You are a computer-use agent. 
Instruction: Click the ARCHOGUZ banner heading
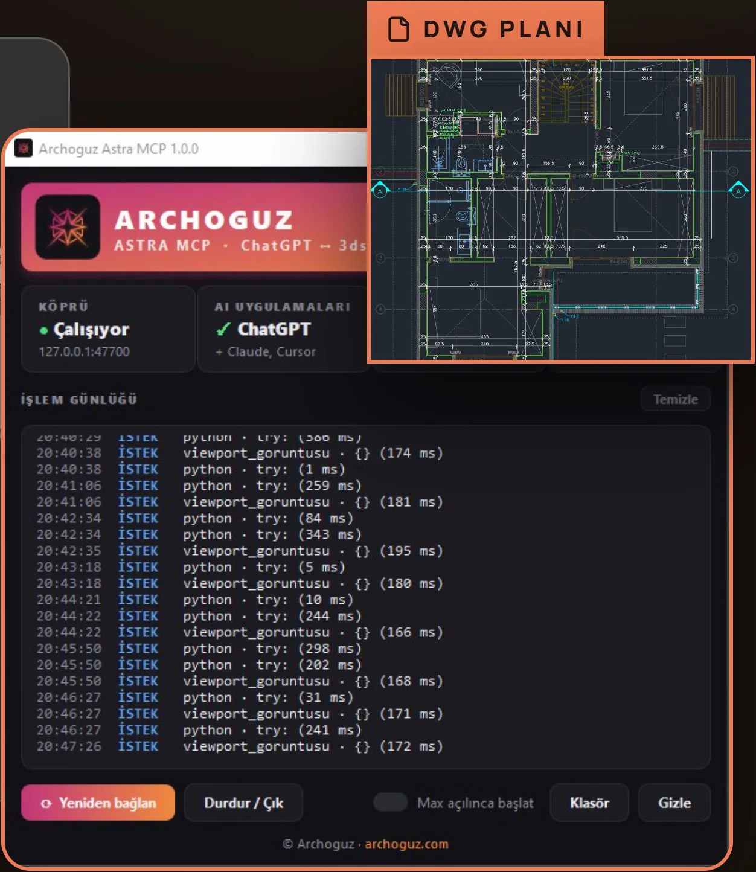[204, 220]
